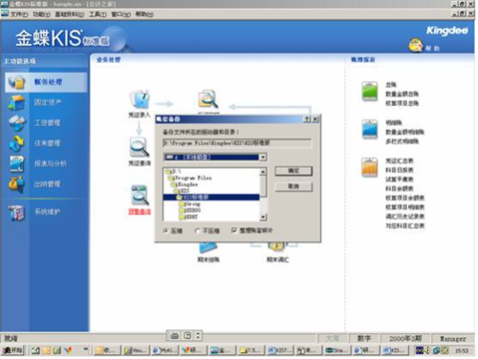Click the 确定 OK button in dialog
The height and width of the screenshot is (359, 478).
293,171
